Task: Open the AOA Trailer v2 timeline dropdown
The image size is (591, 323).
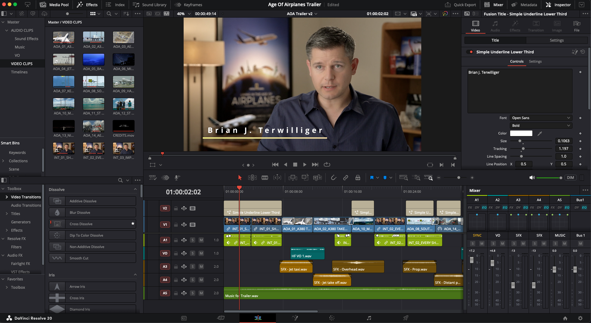Action: coord(302,14)
